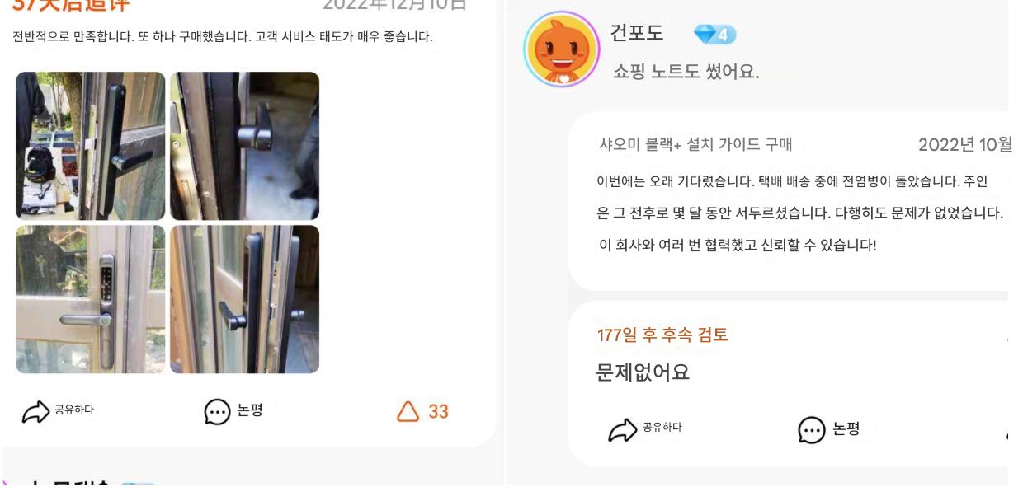Viewport: 1023px width, 501px height.
Task: Open the orange cartoon avatar of 건포도
Action: pos(561,49)
